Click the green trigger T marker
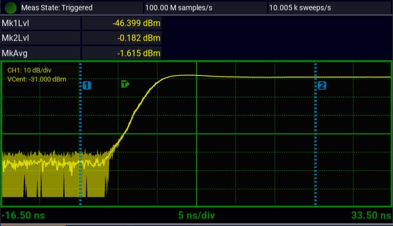This screenshot has height=226, width=393. 125,84
